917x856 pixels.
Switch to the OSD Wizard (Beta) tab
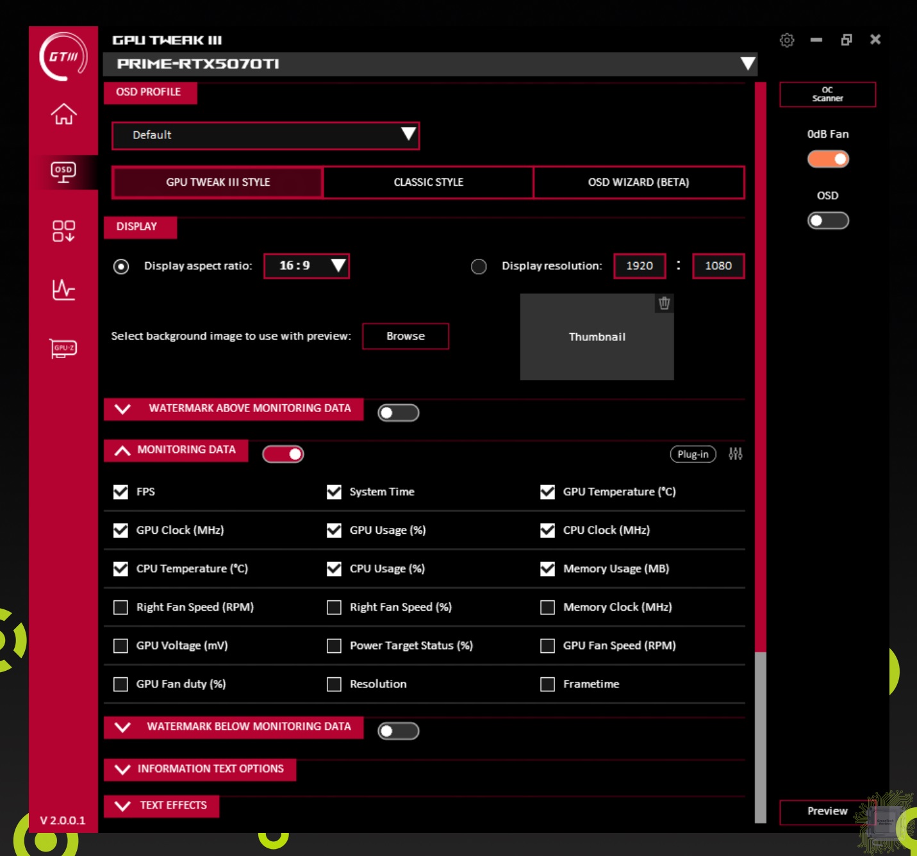click(x=638, y=183)
